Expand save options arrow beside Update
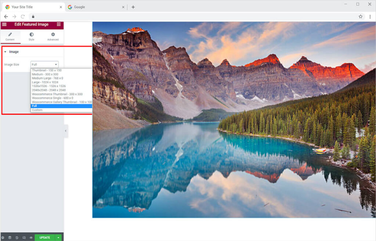The width and height of the screenshot is (376, 241). pyautogui.click(x=58, y=238)
